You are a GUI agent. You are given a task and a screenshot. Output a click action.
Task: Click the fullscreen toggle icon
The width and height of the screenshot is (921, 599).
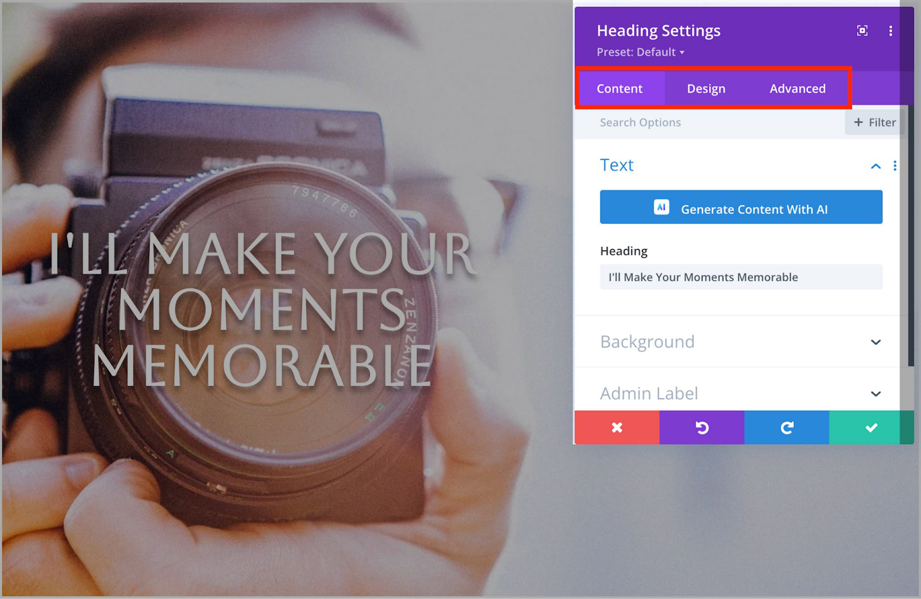(862, 30)
